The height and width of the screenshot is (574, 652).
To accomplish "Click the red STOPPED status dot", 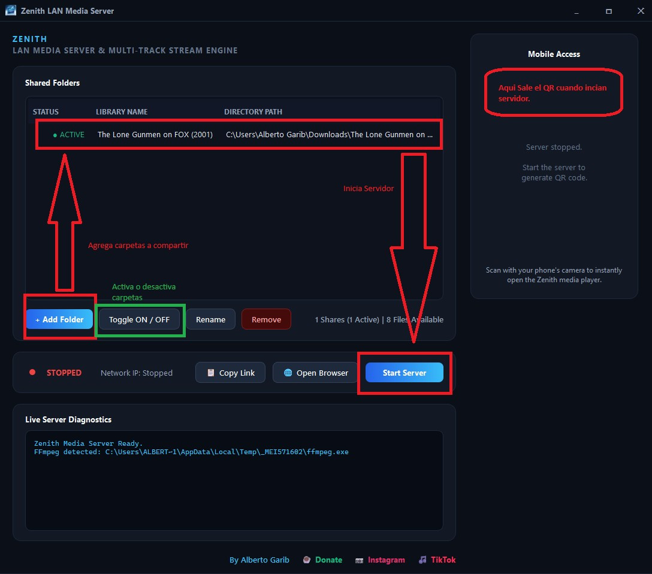I will (x=32, y=373).
